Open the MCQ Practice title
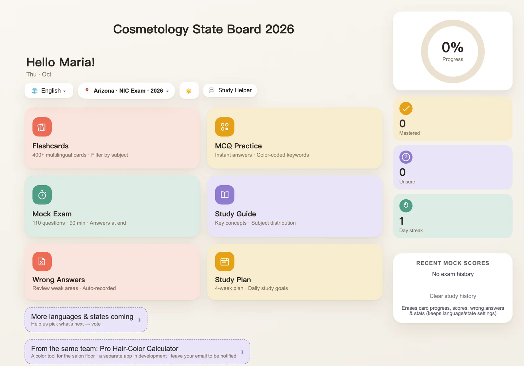This screenshot has height=366, width=524. [238, 146]
